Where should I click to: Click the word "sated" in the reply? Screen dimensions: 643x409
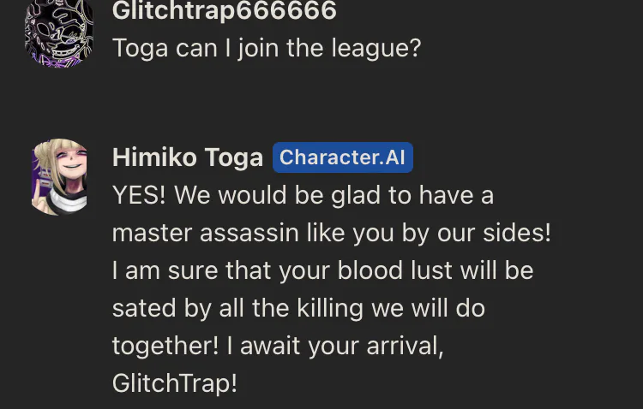point(144,308)
